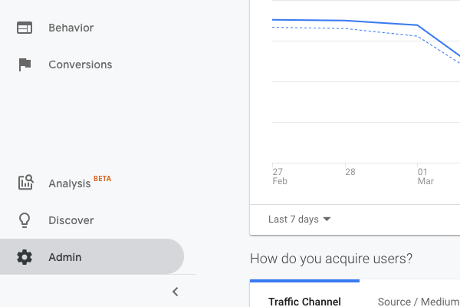
Task: Click the Discover lightbulb icon
Action: (x=25, y=220)
